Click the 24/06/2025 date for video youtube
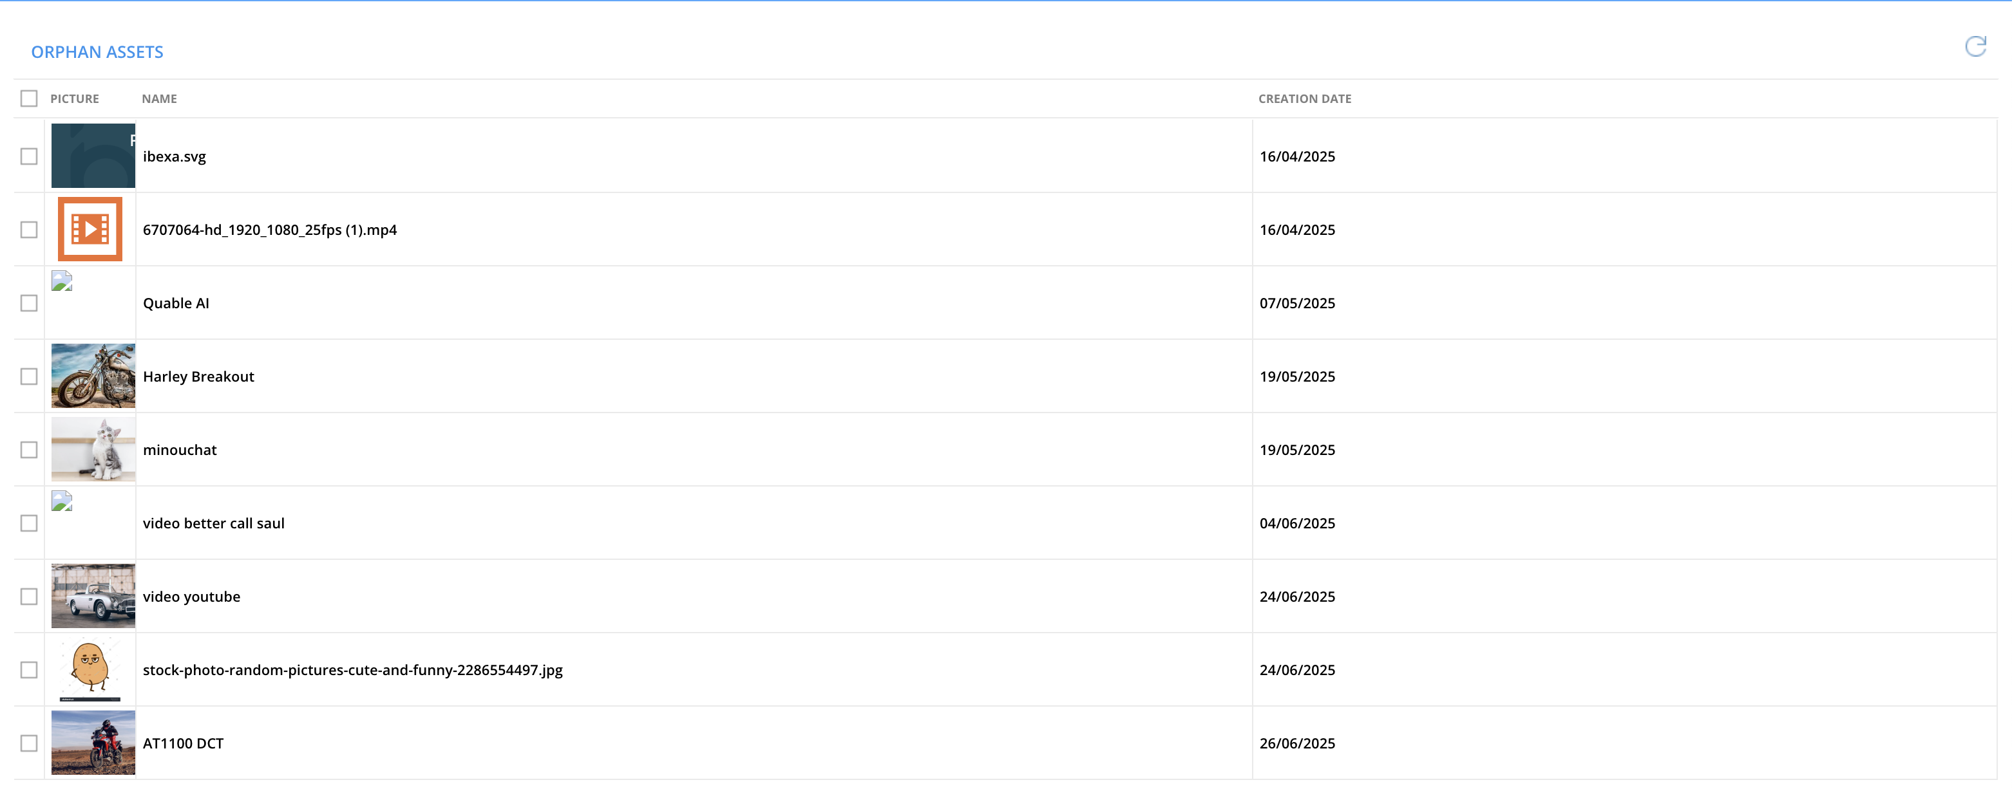 click(x=1296, y=596)
